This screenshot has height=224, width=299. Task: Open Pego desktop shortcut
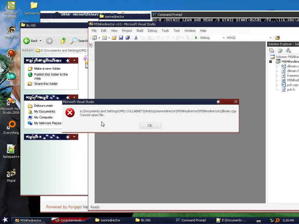tap(11, 56)
